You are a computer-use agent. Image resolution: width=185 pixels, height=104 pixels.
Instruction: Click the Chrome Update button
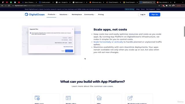tap(180, 5)
